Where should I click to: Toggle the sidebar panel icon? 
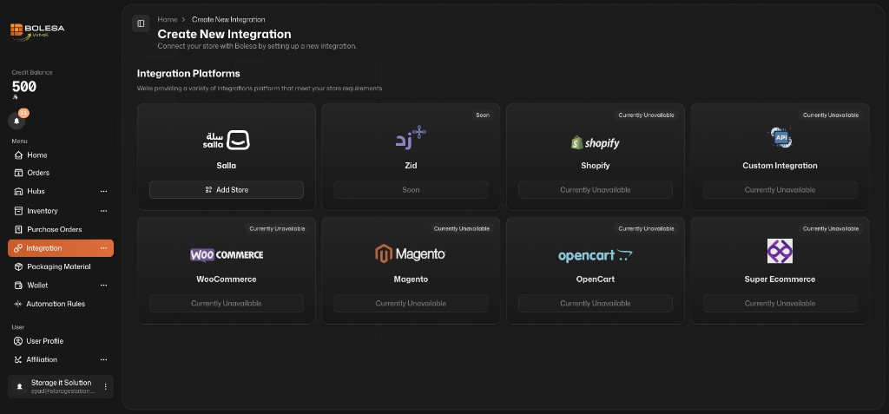click(141, 23)
